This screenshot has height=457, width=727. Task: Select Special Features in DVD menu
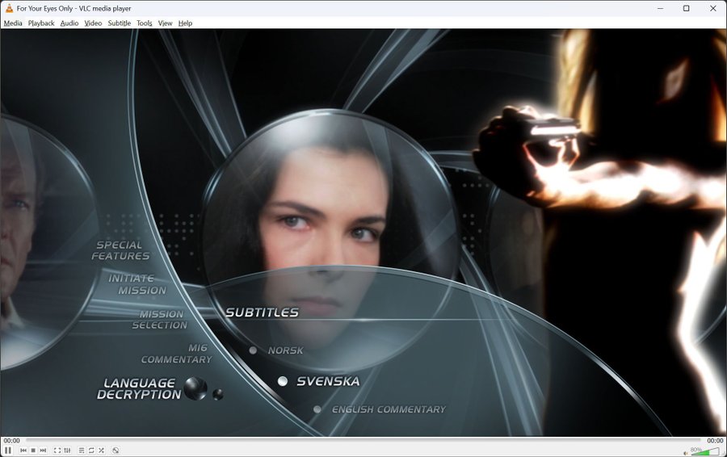[x=120, y=250]
